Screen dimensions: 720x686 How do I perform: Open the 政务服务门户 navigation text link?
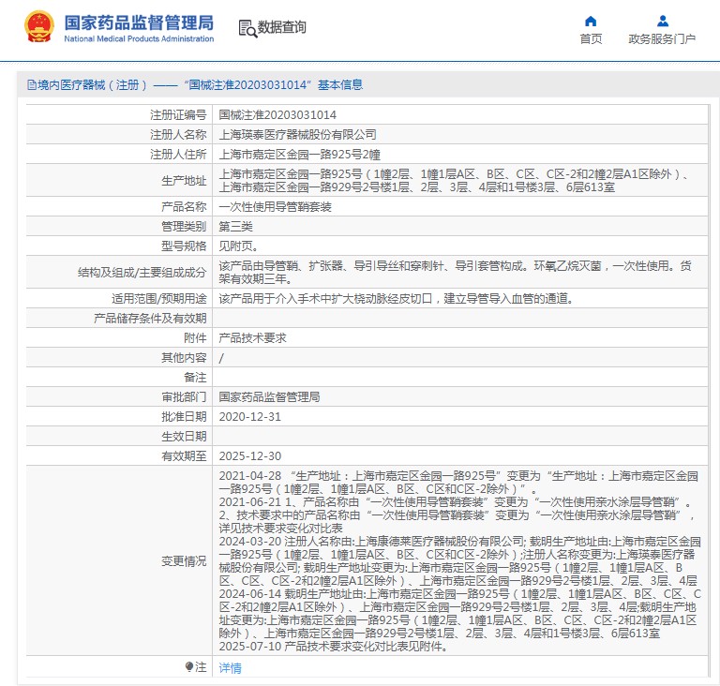662,39
